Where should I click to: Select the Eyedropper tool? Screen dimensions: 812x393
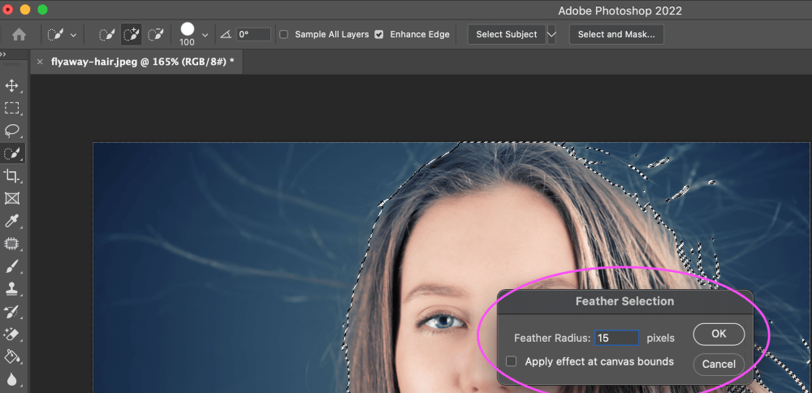click(12, 221)
